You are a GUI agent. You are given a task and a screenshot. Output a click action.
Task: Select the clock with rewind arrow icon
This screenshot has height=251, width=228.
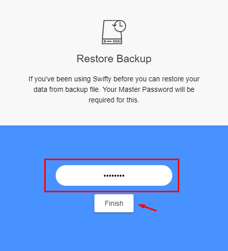[x=120, y=26]
